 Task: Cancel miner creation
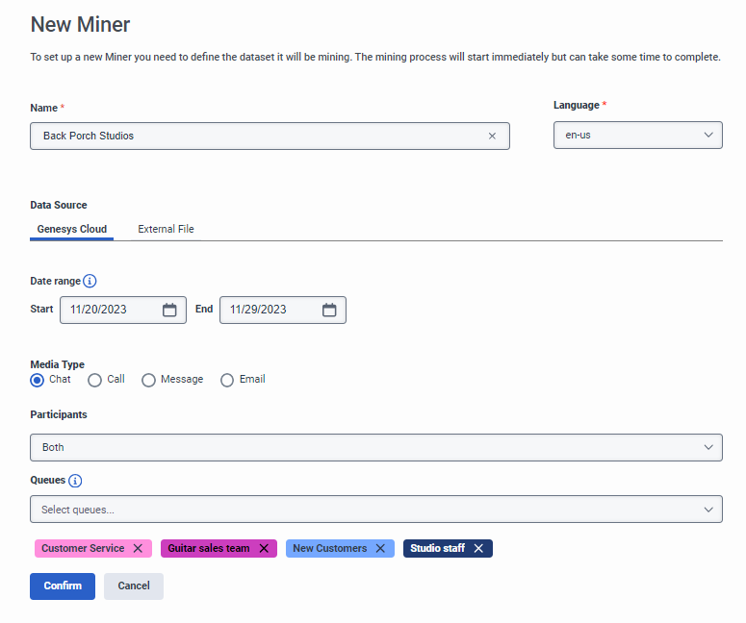(134, 586)
